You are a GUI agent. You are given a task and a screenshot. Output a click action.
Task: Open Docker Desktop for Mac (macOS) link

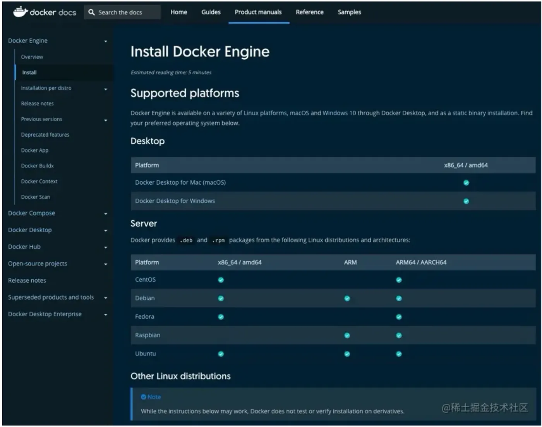[x=180, y=182]
